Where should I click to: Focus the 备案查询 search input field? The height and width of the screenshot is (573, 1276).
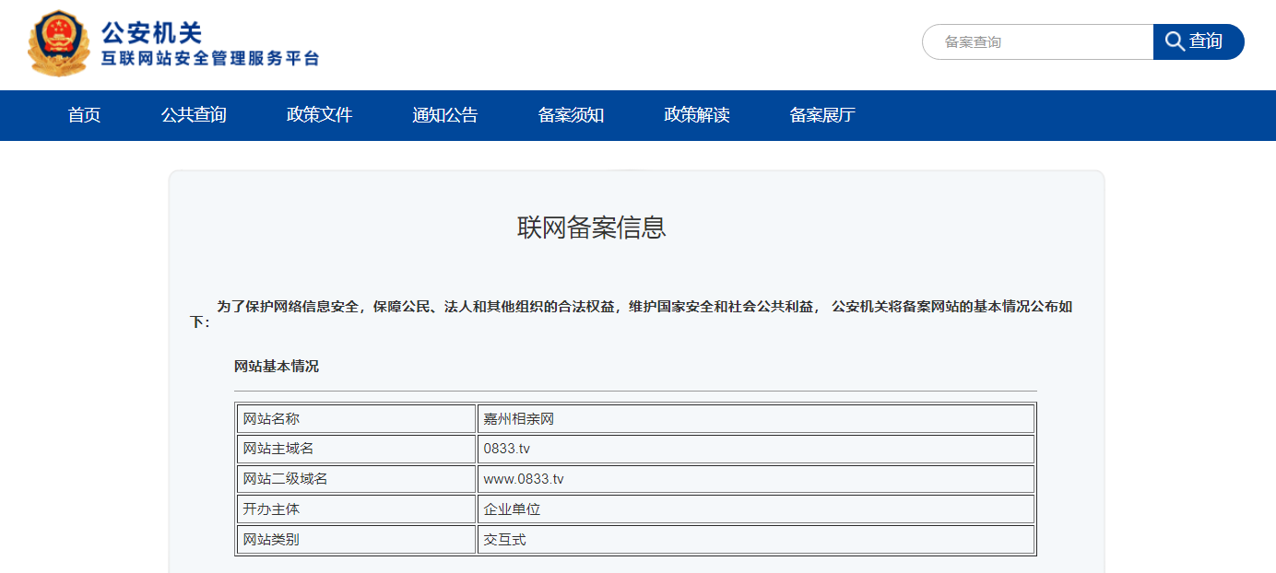(x=1037, y=42)
